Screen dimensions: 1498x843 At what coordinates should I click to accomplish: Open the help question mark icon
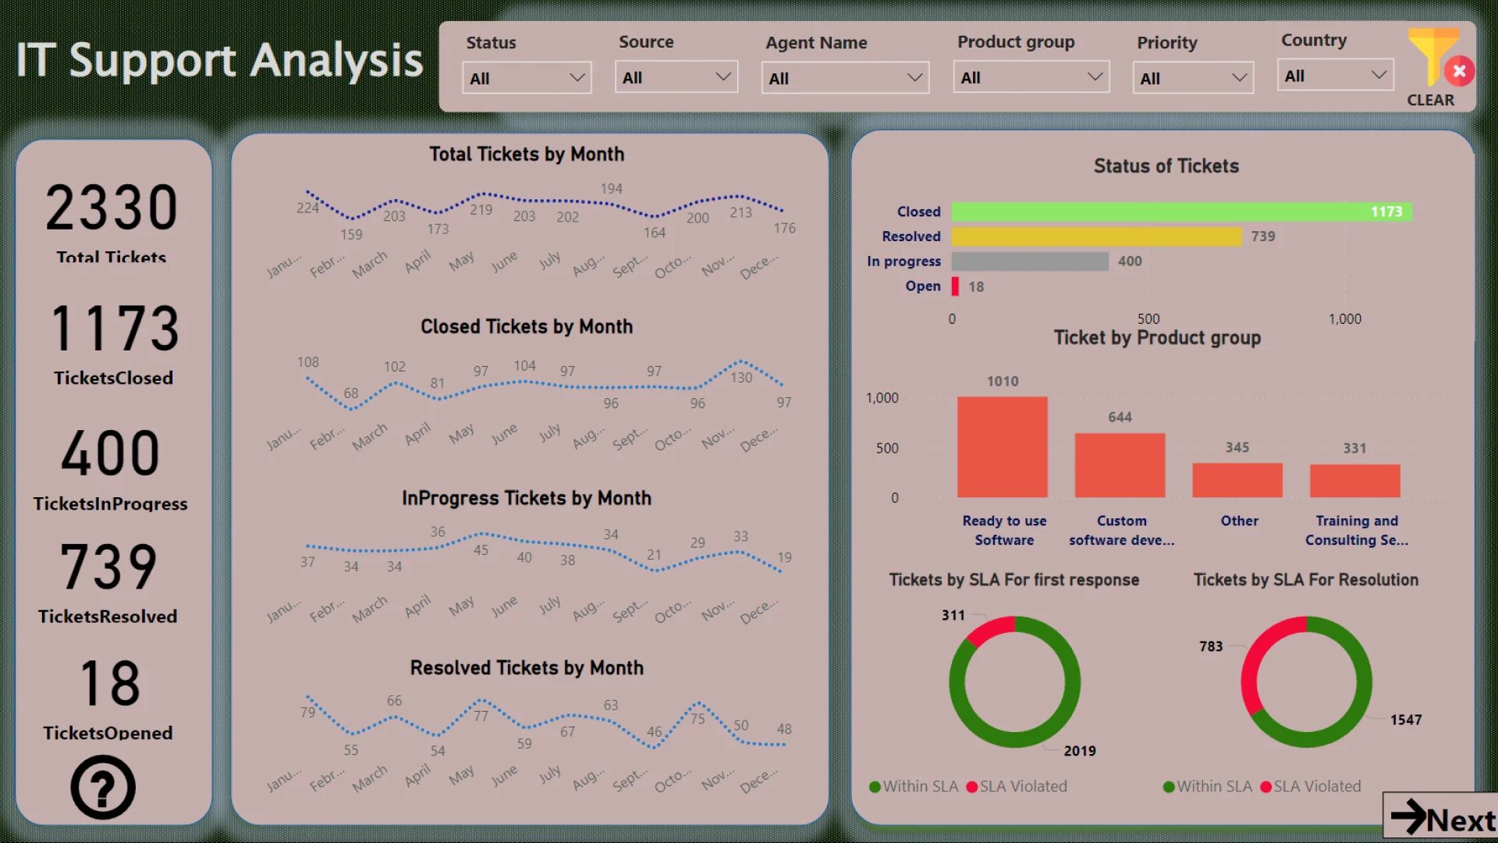tap(103, 787)
